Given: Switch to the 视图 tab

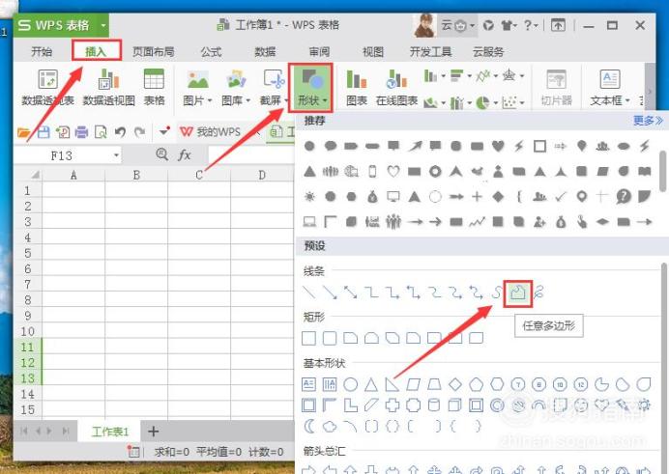Looking at the screenshot, I should coord(373,51).
